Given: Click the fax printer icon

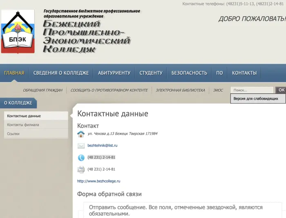Looking at the screenshot, I should [x=81, y=169].
